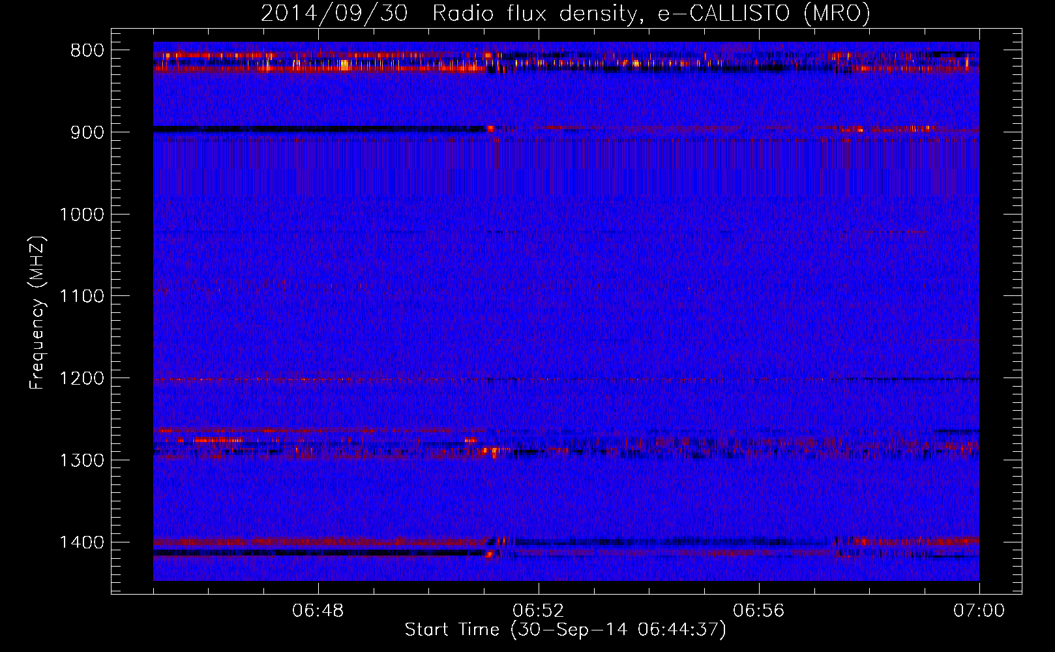Screen dimensions: 1055x652
Task: Select the 800 frequency axis label
Action: [x=87, y=51]
